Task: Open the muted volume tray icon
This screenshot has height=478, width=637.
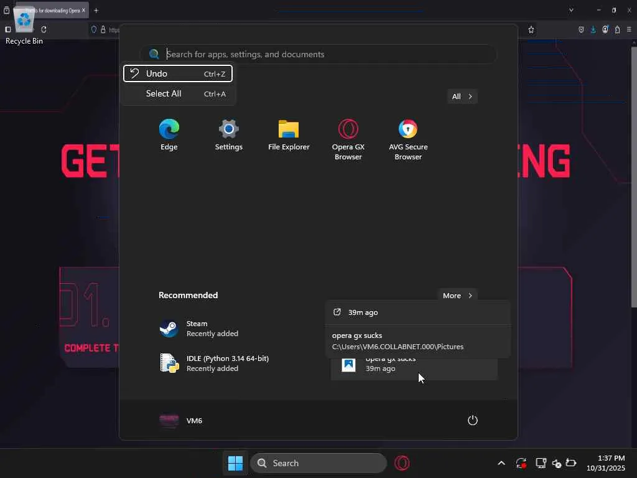Action: coord(557,463)
